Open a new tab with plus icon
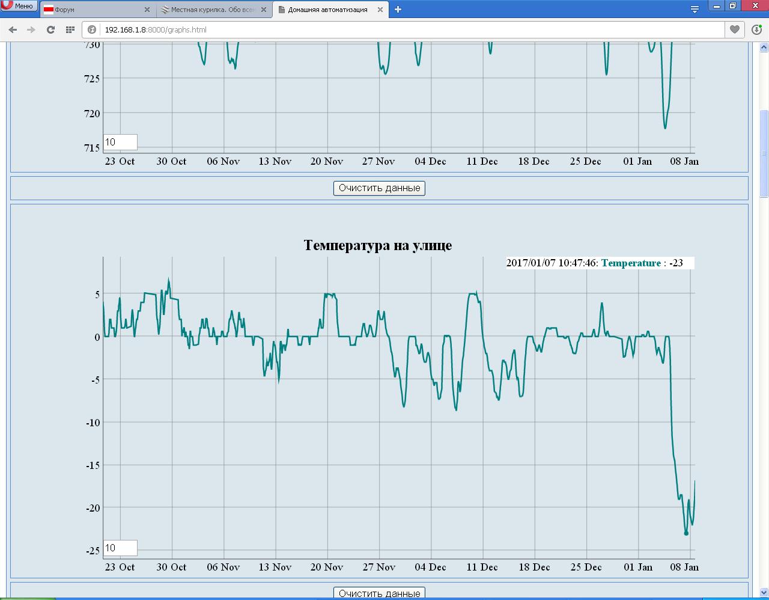Image resolution: width=769 pixels, height=600 pixels. (398, 9)
